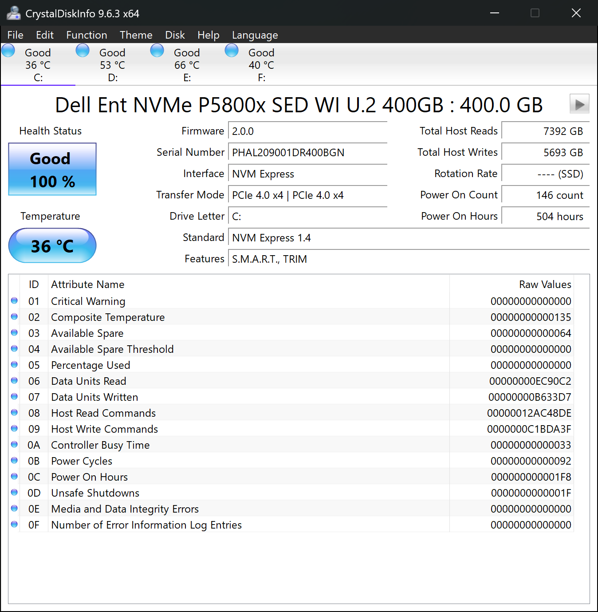Select the Power On Hours attribute row
The height and width of the screenshot is (612, 598).
pos(89,477)
